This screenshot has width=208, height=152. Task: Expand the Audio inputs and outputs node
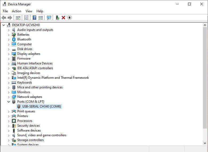click(9, 30)
